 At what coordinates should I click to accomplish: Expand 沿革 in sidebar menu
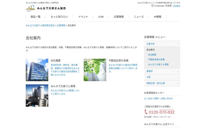tap(162, 77)
